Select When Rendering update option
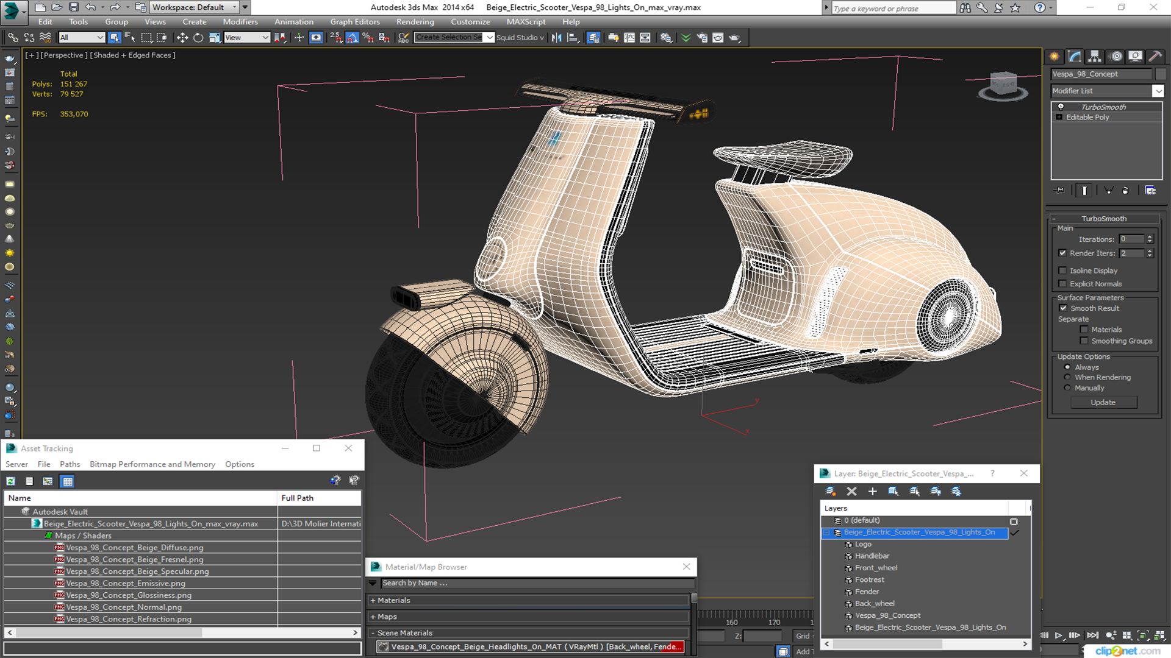 click(x=1067, y=377)
